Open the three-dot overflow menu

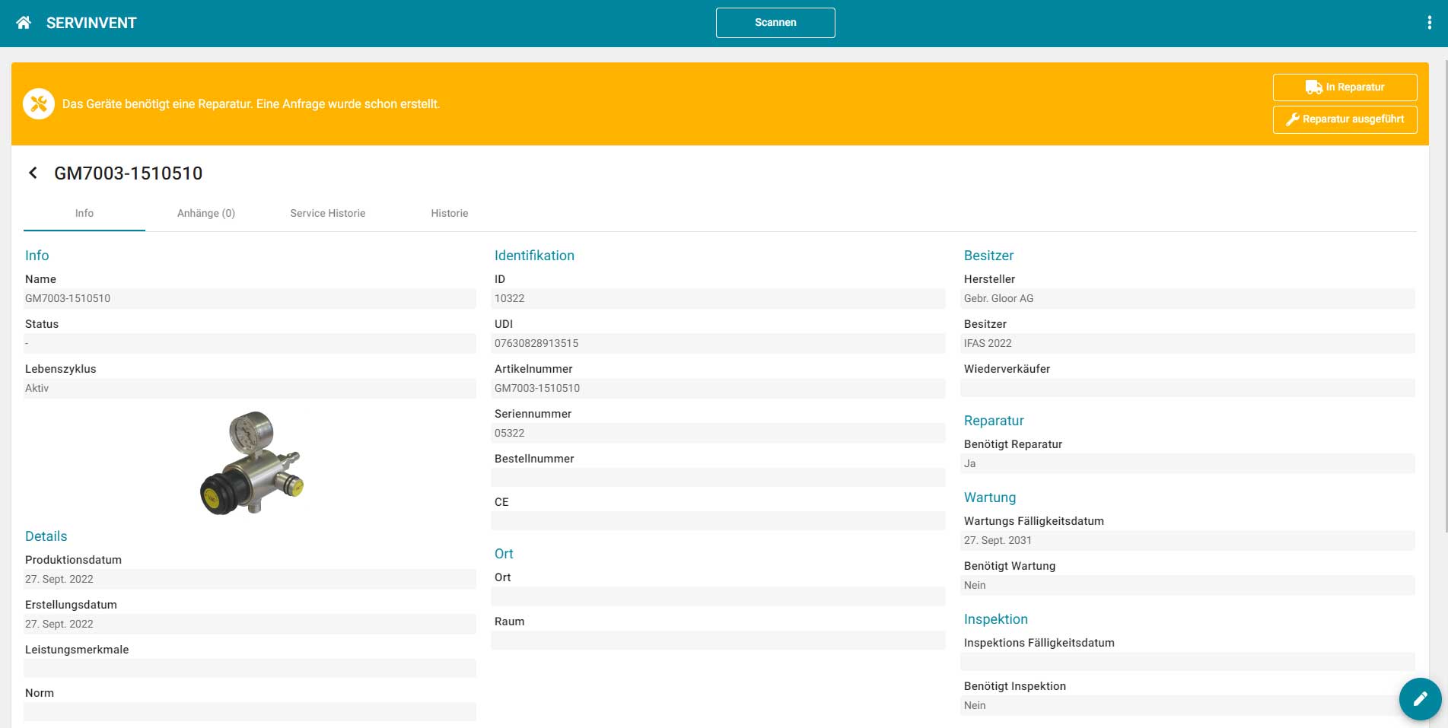[1429, 23]
